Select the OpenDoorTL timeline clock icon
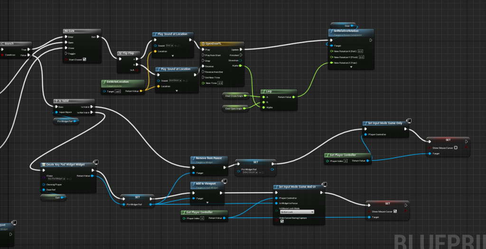This screenshot has height=249, width=486. click(x=203, y=44)
